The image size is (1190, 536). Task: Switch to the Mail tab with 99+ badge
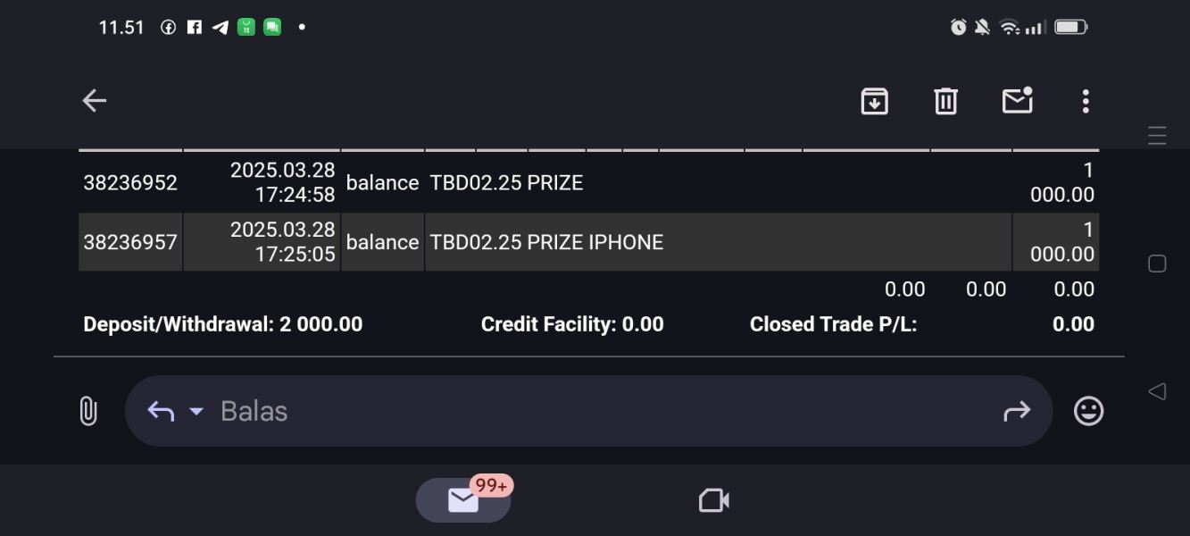(x=463, y=500)
